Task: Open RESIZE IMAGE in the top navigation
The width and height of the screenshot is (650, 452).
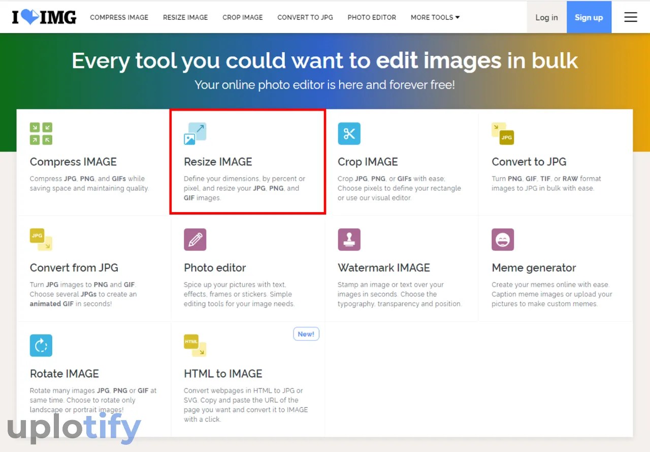Action: pos(185,17)
